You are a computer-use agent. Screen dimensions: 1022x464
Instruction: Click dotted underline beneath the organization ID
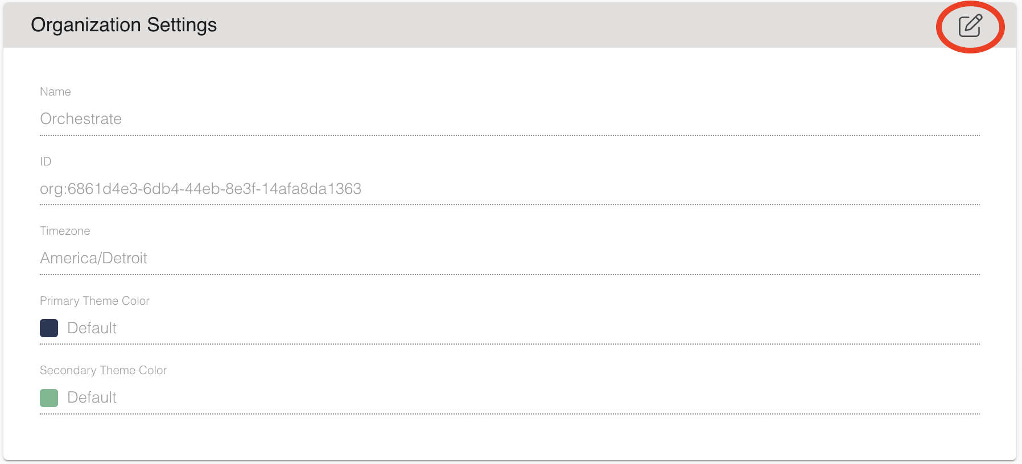tap(509, 205)
